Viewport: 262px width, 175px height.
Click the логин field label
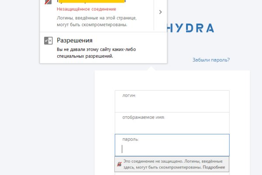tap(130, 95)
